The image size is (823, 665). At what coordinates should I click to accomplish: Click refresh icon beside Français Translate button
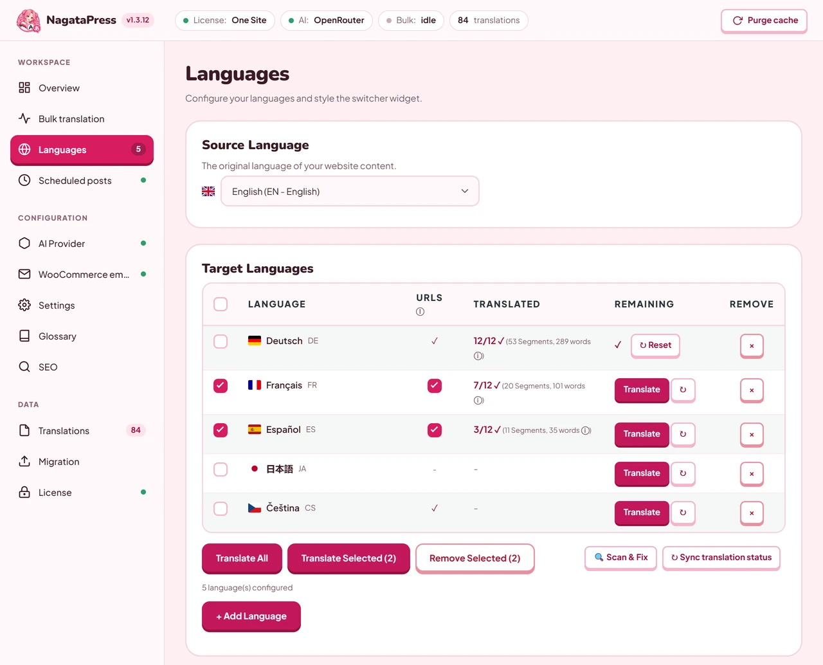683,390
